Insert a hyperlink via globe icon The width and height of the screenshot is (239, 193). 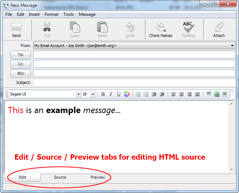click(217, 94)
